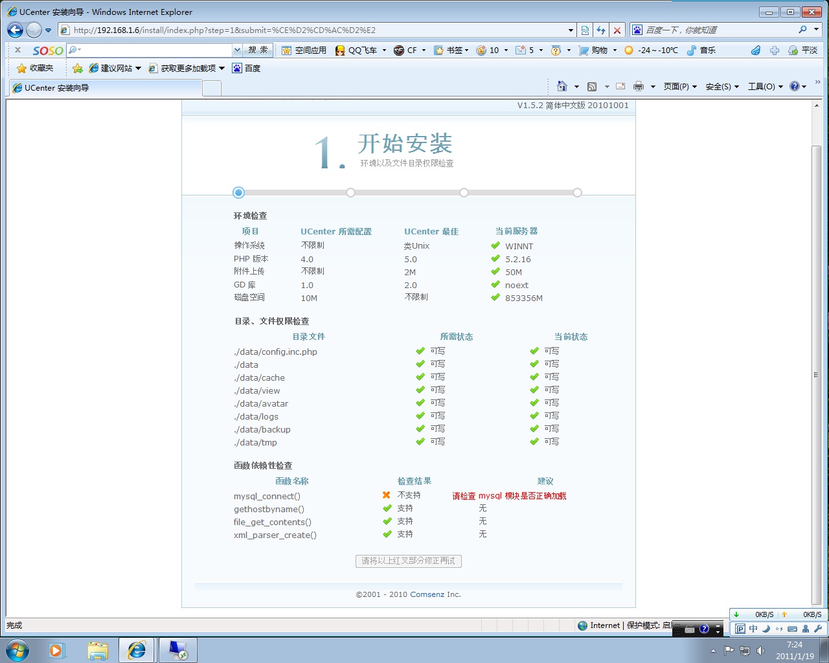
Task: Click the SOSO search text field
Action: pos(154,50)
